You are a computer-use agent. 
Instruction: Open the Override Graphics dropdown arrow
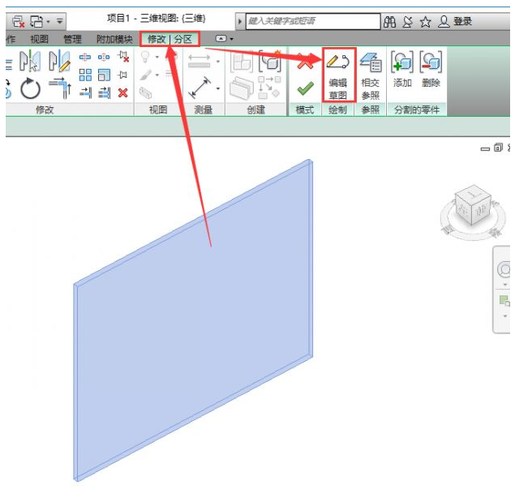[157, 75]
